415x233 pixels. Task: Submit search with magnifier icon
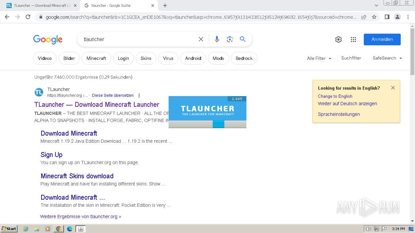coord(243,39)
